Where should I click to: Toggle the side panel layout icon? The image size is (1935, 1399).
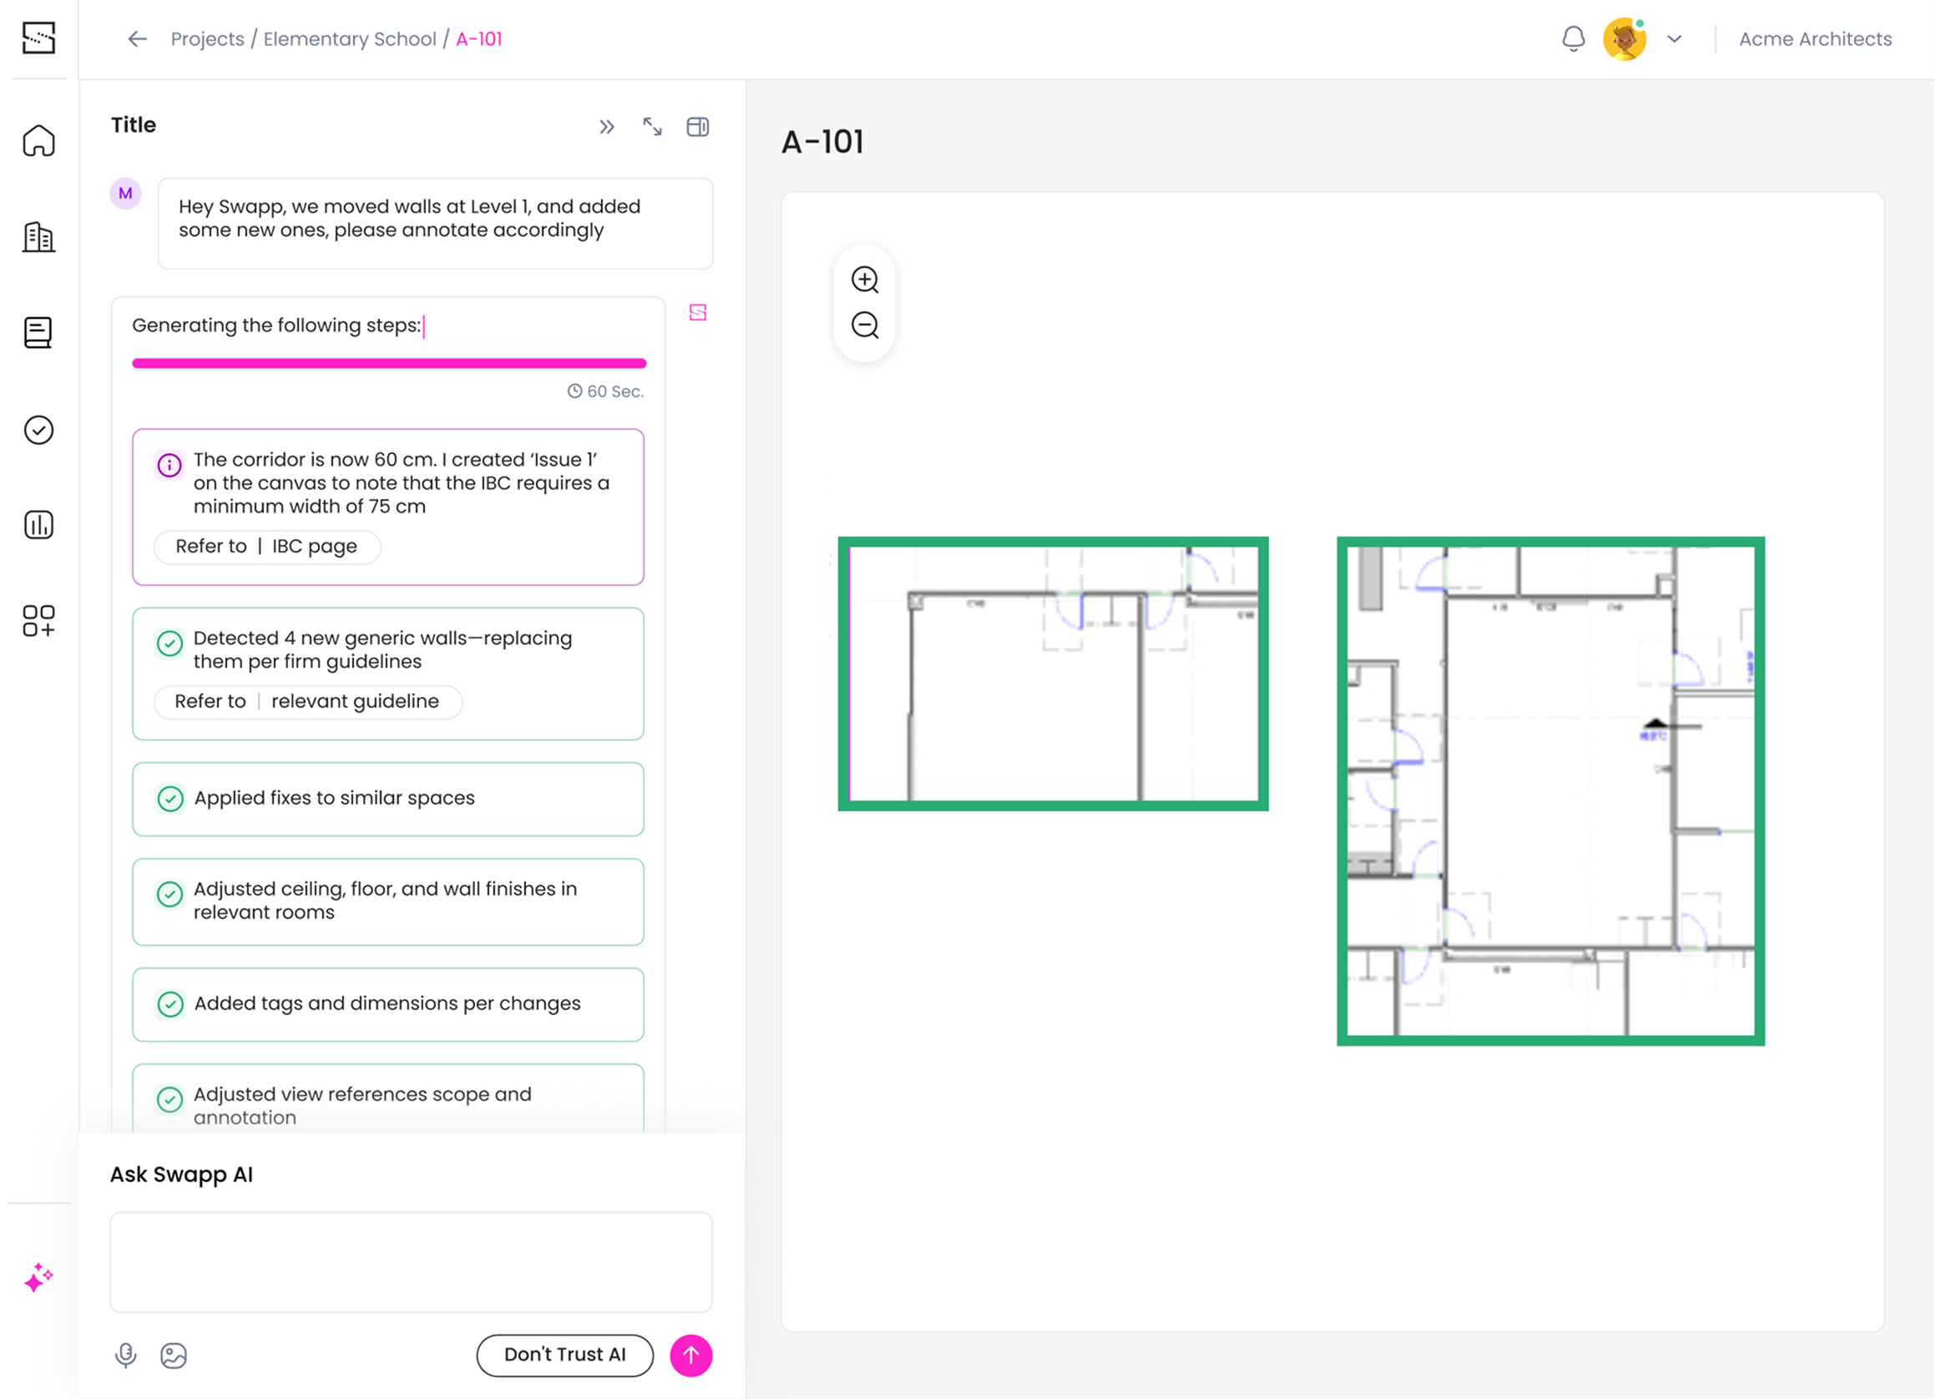698,127
